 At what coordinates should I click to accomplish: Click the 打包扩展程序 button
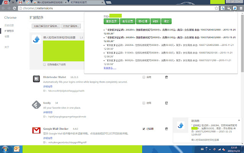pos(71,26)
